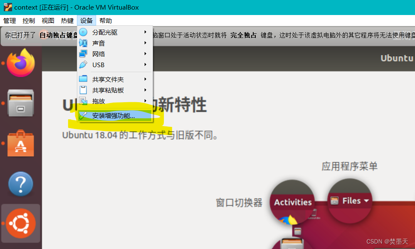The height and width of the screenshot is (249, 415).
Task: Click the blue folder icon beside 共享文件夹
Action: [x=83, y=79]
